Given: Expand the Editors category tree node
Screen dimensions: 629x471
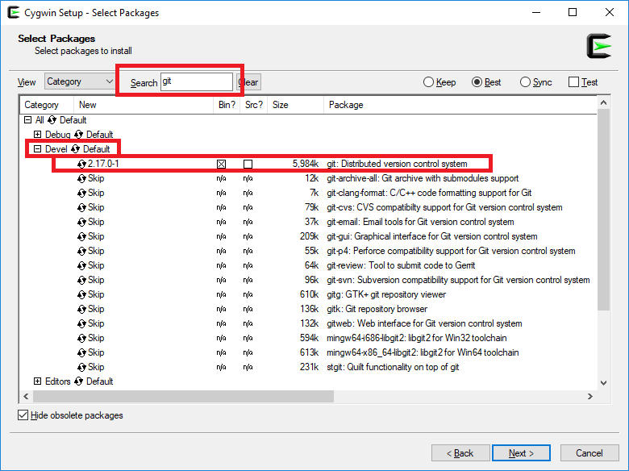Looking at the screenshot, I should (38, 381).
